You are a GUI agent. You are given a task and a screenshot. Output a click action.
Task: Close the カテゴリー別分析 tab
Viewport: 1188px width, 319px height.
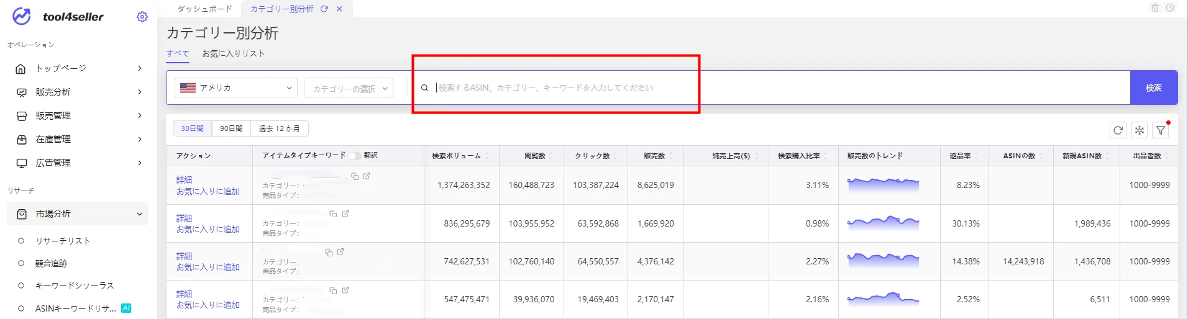tap(339, 9)
